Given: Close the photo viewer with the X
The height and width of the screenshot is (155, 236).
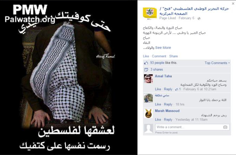Looking at the screenshot, I should tap(233, 4).
